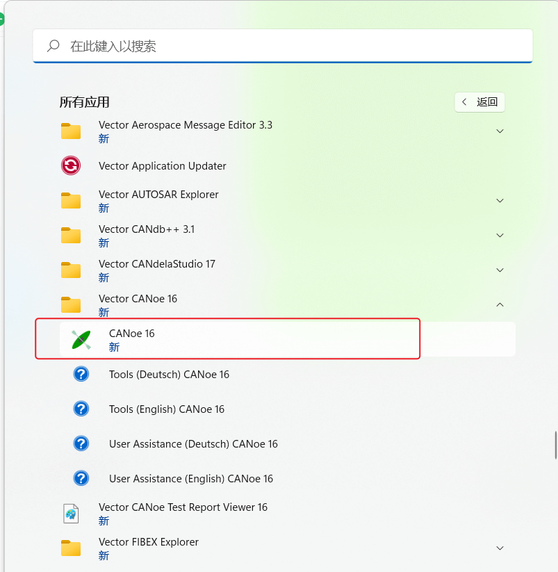Select Vector CANdb++ 3.1 label text
The image size is (558, 572).
pos(147,229)
